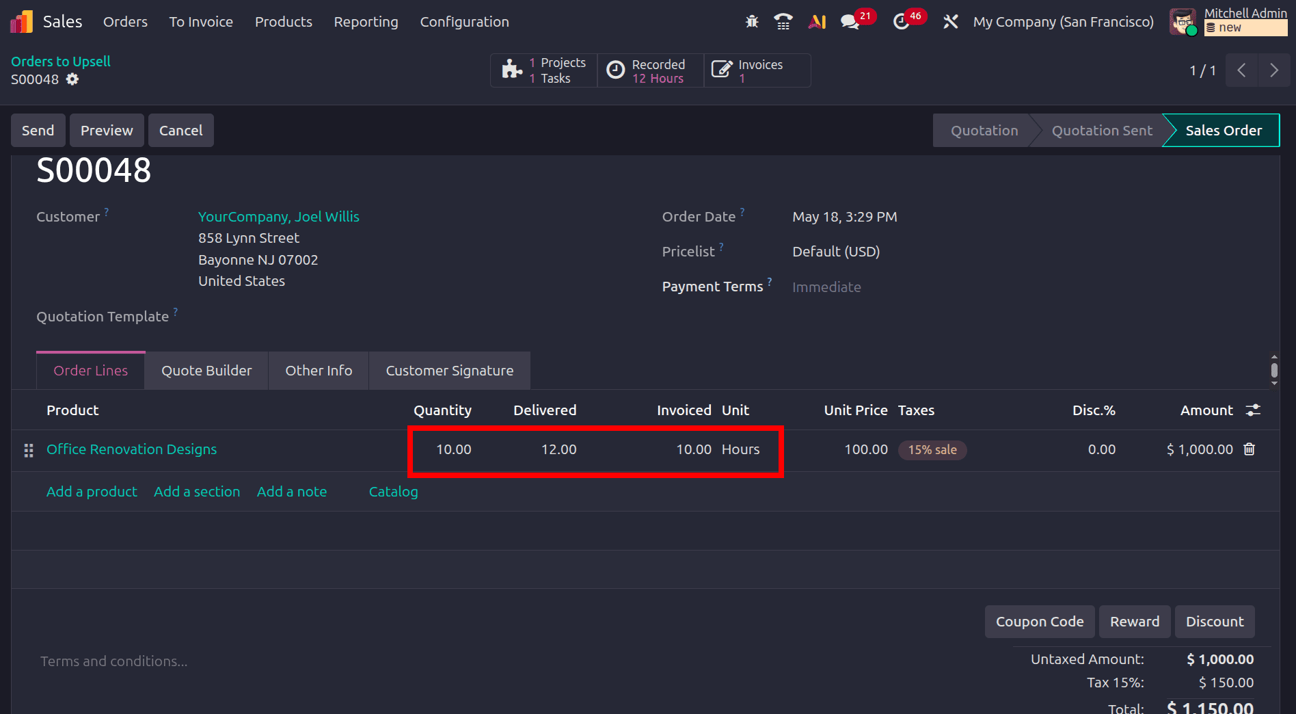Click Add a product link
The height and width of the screenshot is (714, 1296).
click(92, 492)
